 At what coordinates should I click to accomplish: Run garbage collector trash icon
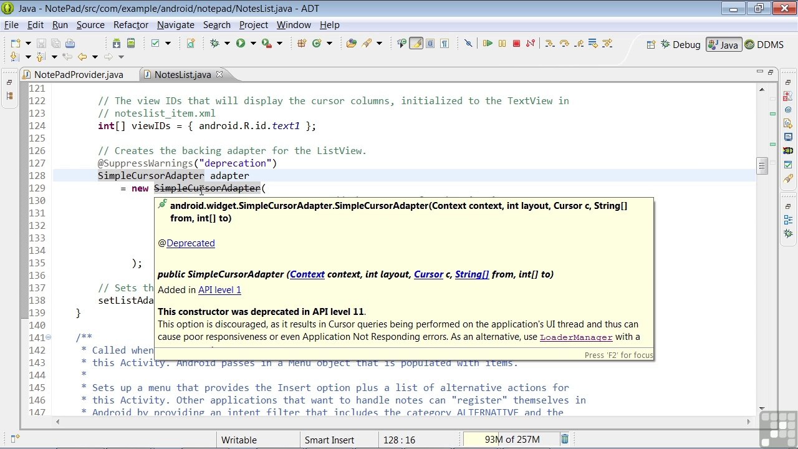565,440
